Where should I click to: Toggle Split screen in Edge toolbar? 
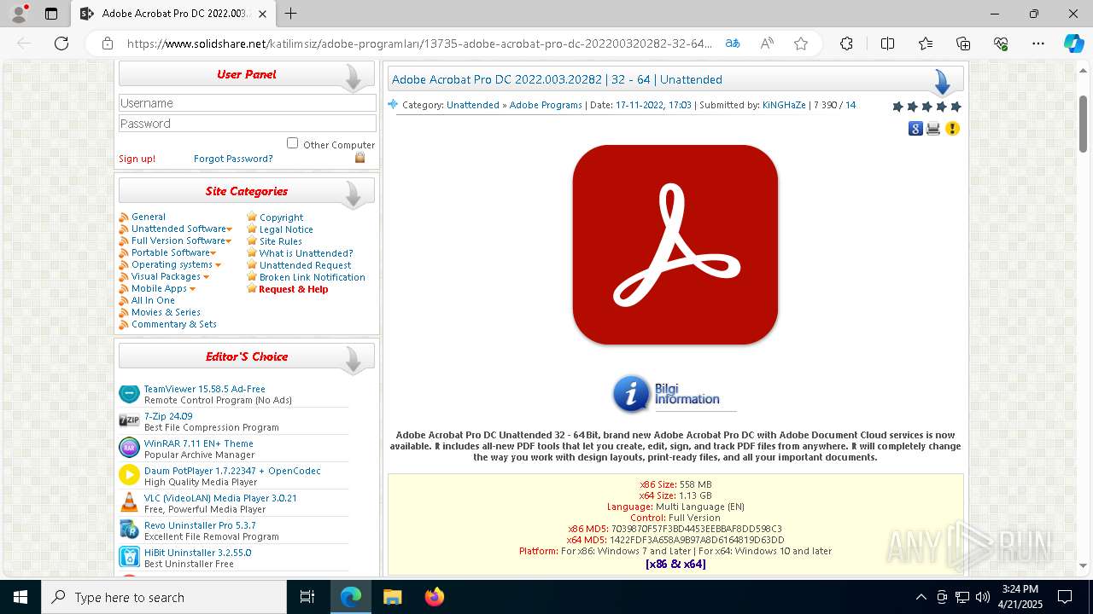click(x=887, y=43)
